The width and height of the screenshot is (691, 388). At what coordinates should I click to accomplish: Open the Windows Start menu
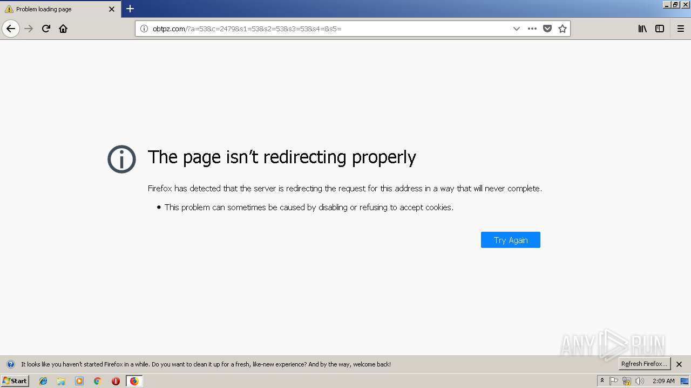(15, 380)
